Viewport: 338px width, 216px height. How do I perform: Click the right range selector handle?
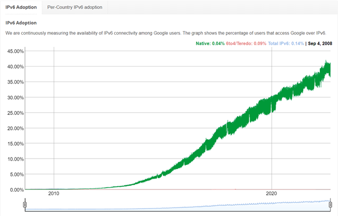(331, 205)
